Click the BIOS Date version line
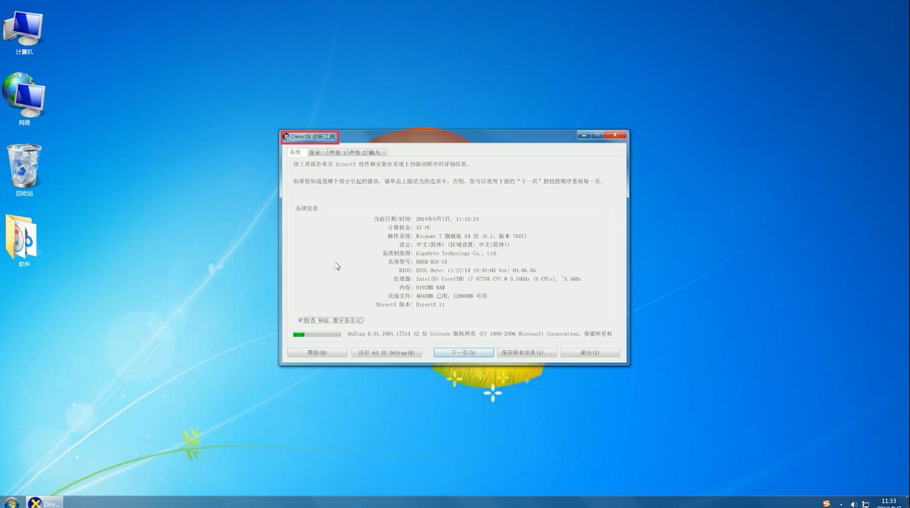Viewport: 910px width, 508px height. coord(476,270)
